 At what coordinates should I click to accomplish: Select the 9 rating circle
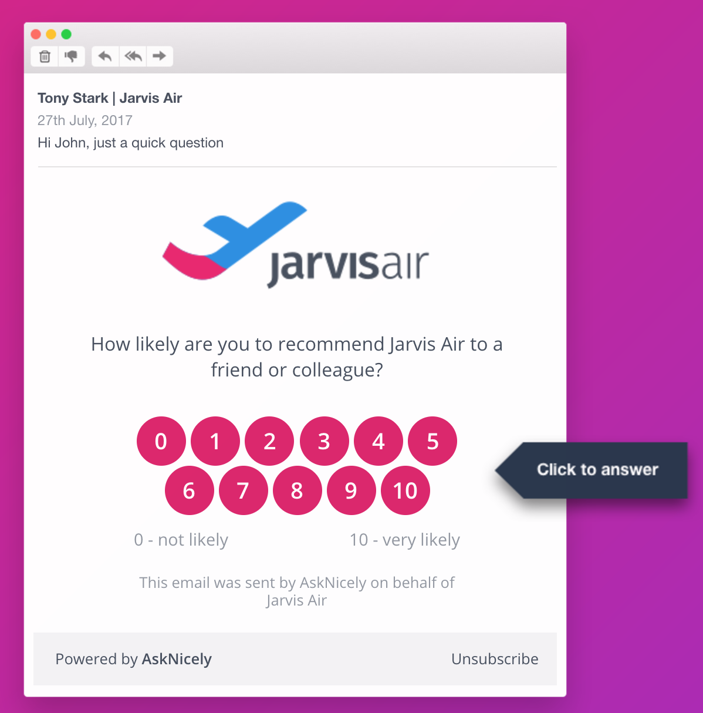point(351,490)
